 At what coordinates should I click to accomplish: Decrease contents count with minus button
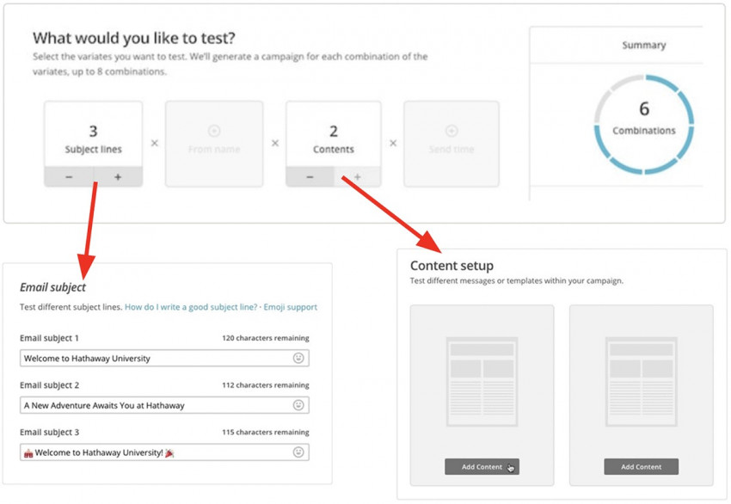pyautogui.click(x=310, y=176)
